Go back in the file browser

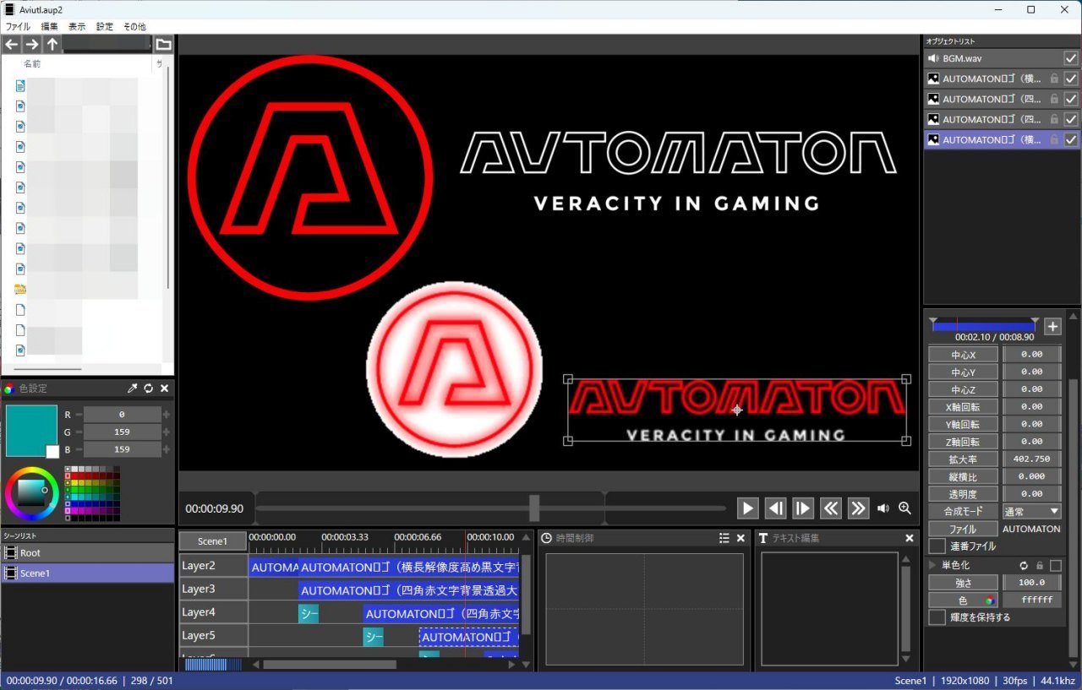(x=12, y=45)
